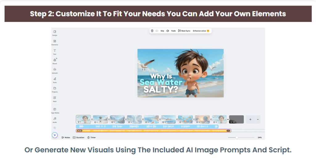Viewport: 316px width, 160px height.
Task: Open the Audio panel
Action: [55, 120]
